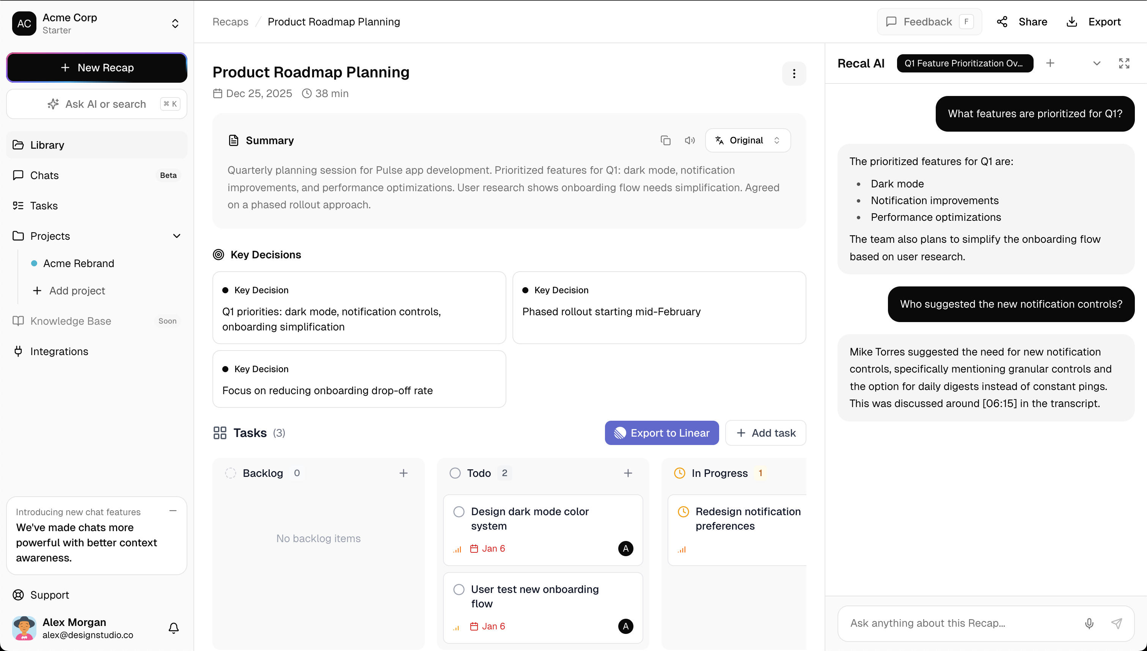This screenshot has width=1147, height=651.
Task: Open Export options with download icon
Action: [1072, 22]
